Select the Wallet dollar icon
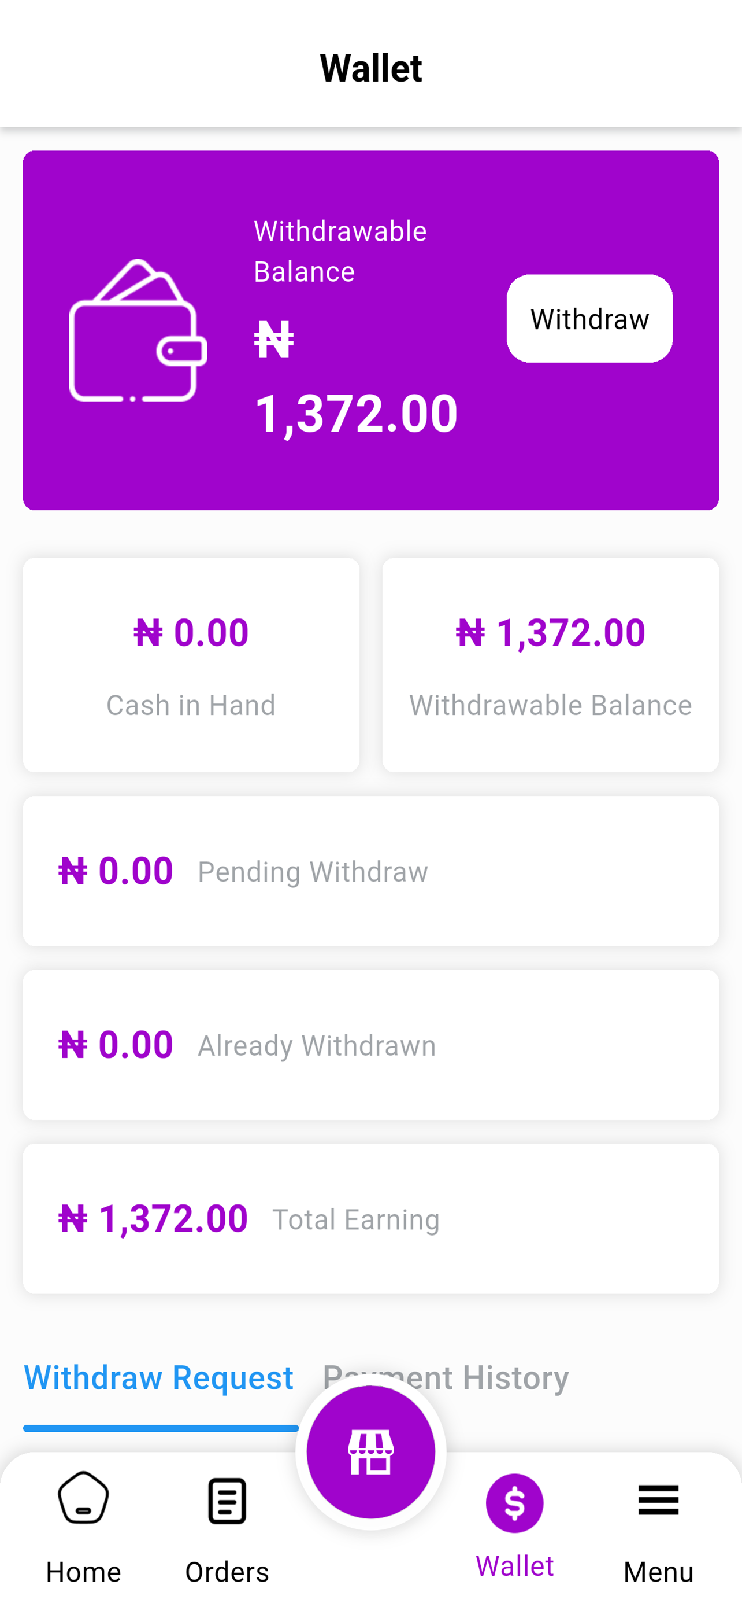 click(514, 1503)
